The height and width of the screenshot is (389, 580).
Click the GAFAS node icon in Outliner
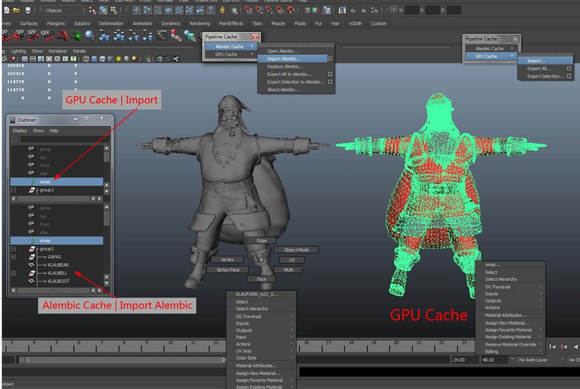click(32, 257)
